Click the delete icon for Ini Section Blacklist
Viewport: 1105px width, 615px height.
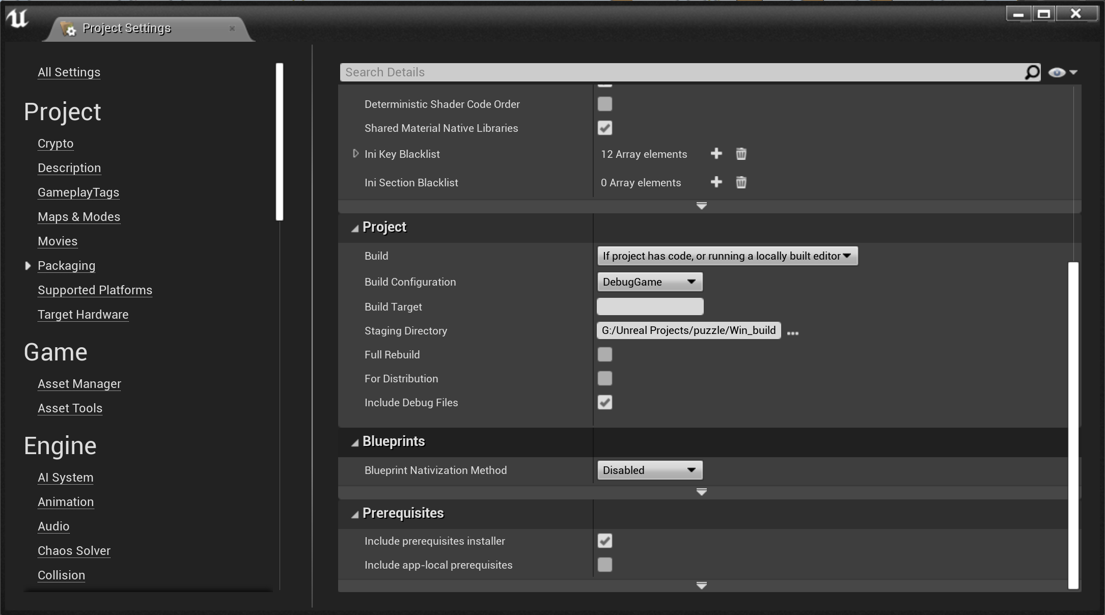tap(740, 182)
